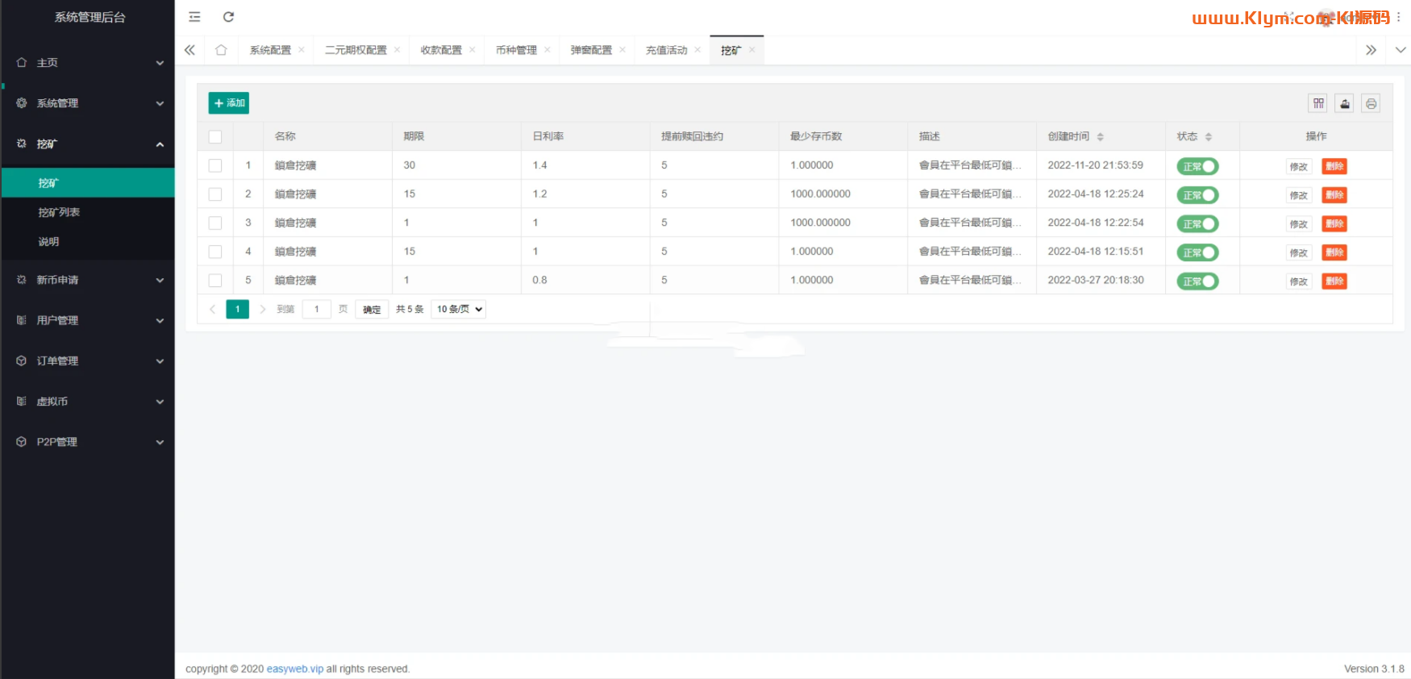Sort by 创建时间 using its sort arrows

pos(1100,137)
